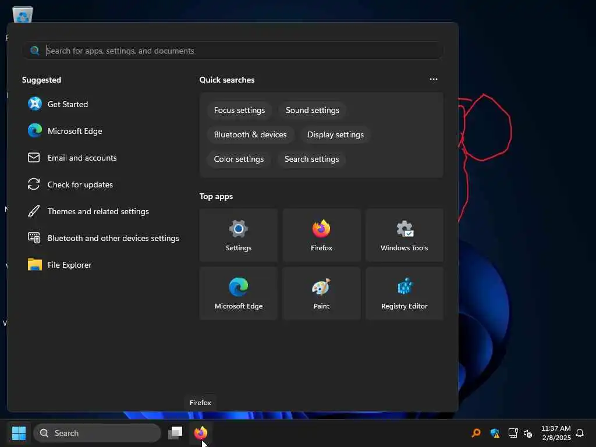Open Bluetooth and other devices settings
596x447 pixels.
pyautogui.click(x=102, y=238)
